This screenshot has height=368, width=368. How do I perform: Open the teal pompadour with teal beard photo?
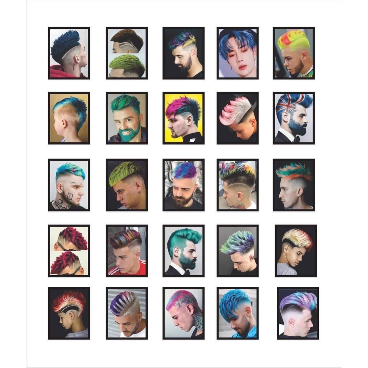click(x=184, y=251)
